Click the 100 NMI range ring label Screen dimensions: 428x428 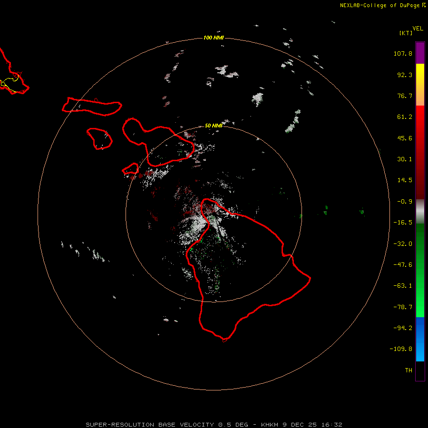pyautogui.click(x=214, y=38)
